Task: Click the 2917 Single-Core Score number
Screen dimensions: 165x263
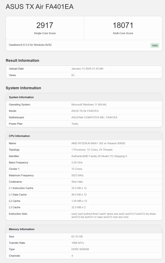Action: [x=45, y=25]
